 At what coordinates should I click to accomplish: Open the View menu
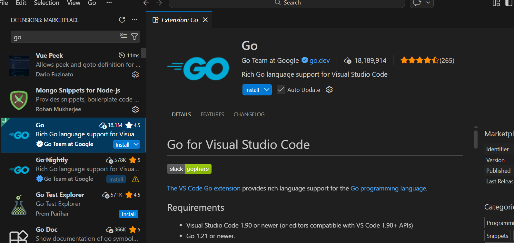pyautogui.click(x=74, y=3)
